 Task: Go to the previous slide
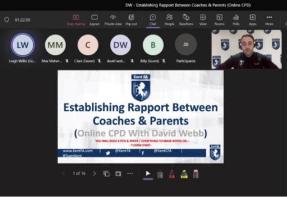pos(64,173)
